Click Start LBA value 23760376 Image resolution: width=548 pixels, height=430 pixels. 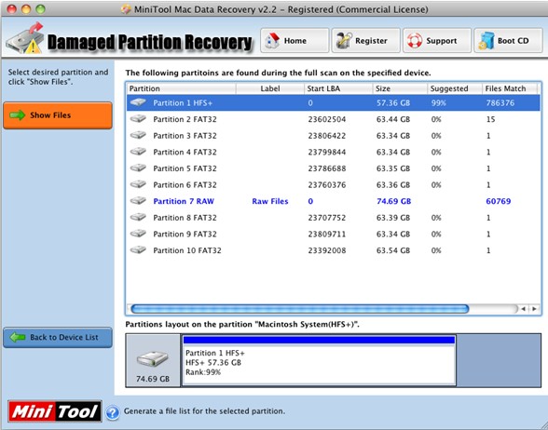[327, 185]
